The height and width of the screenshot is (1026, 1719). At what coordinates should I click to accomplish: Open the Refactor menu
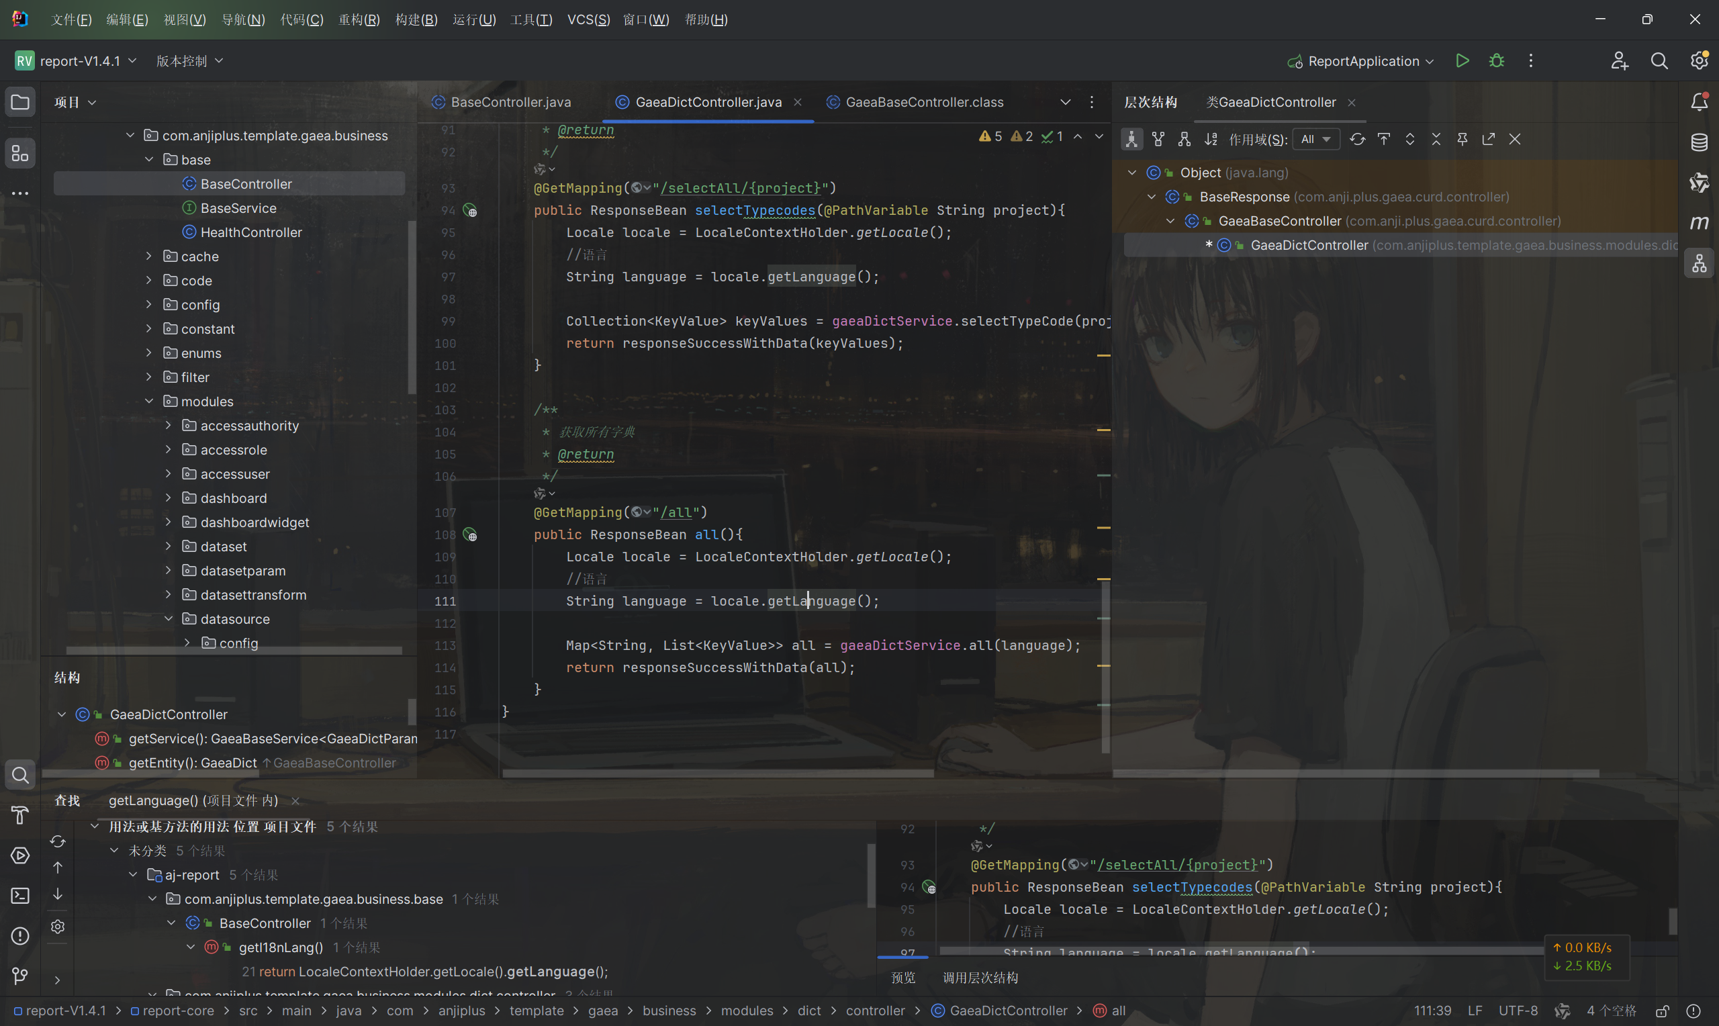(359, 19)
